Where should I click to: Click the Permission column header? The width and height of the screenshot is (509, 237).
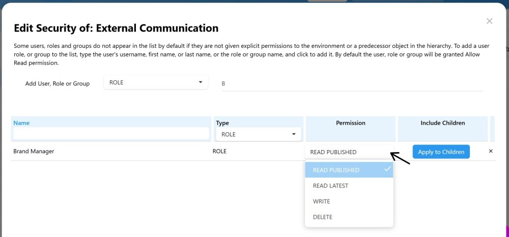pos(350,123)
